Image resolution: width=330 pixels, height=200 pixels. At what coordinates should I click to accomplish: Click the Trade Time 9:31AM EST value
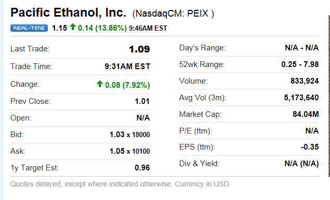(x=127, y=66)
